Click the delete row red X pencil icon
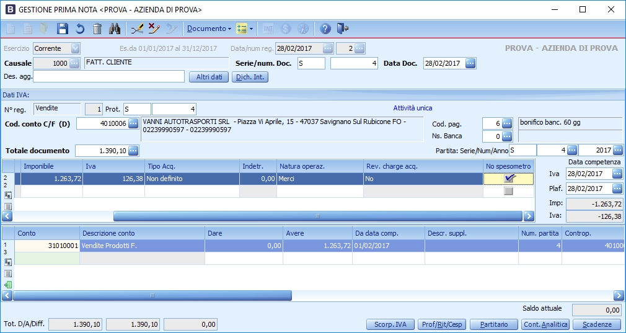The width and height of the screenshot is (626, 333). click(x=154, y=29)
